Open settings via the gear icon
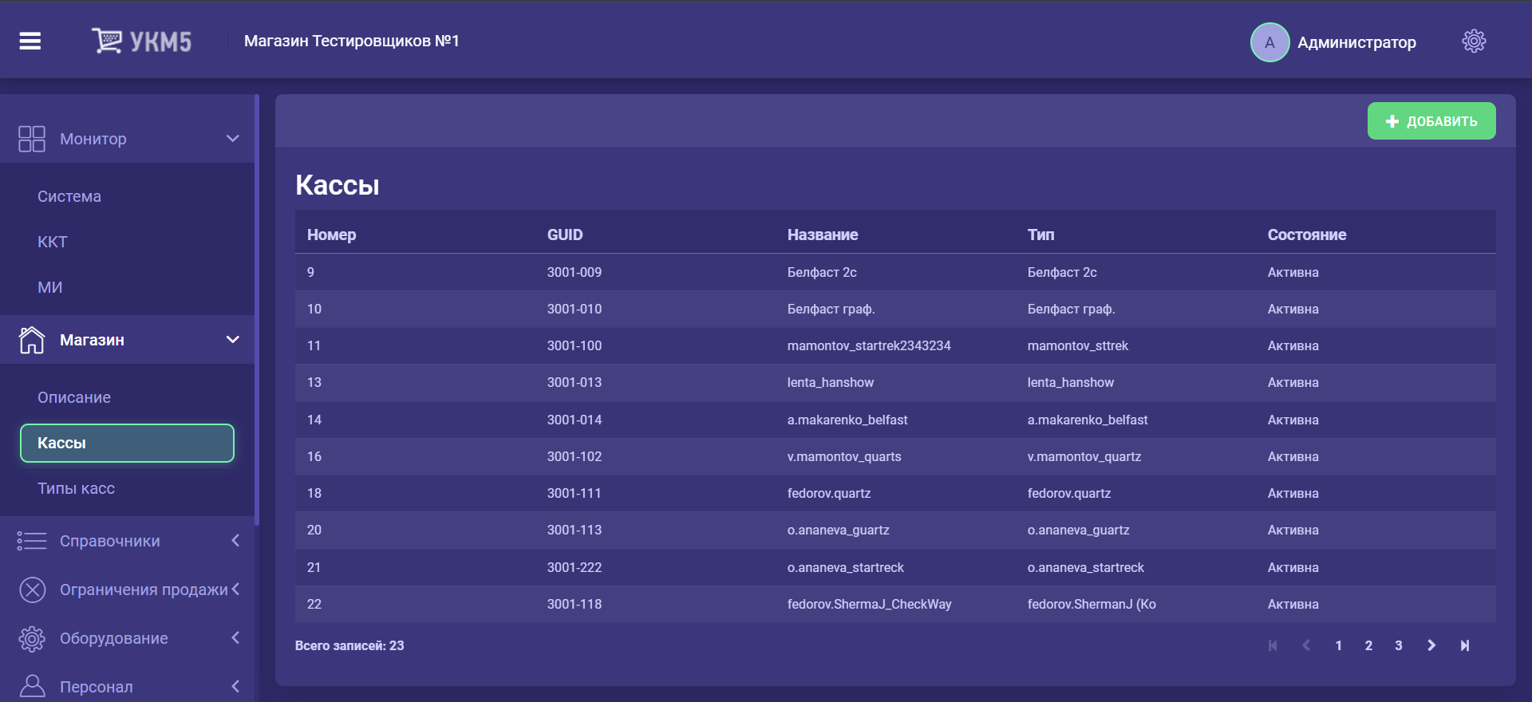1532x702 pixels. point(1473,41)
